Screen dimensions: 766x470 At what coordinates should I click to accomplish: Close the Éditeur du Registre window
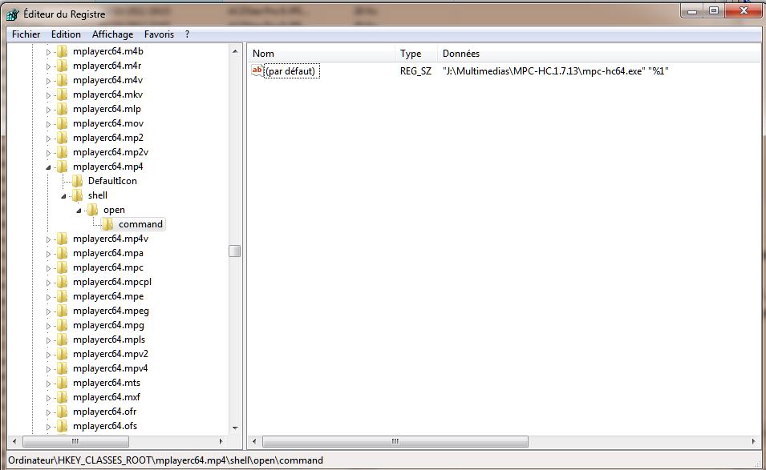pyautogui.click(x=744, y=10)
